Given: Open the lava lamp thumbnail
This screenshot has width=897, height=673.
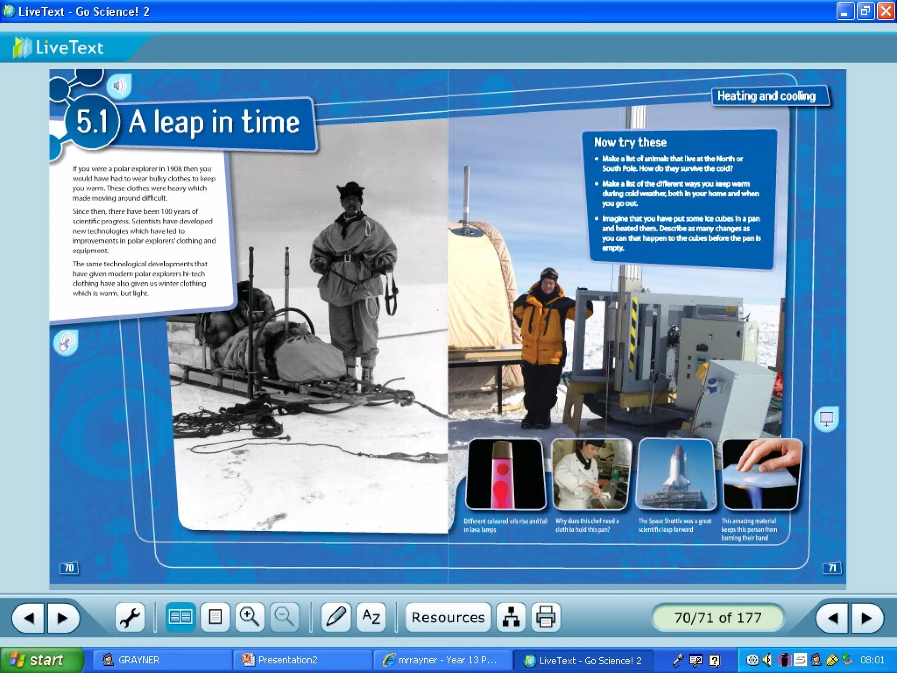Looking at the screenshot, I should 505,475.
